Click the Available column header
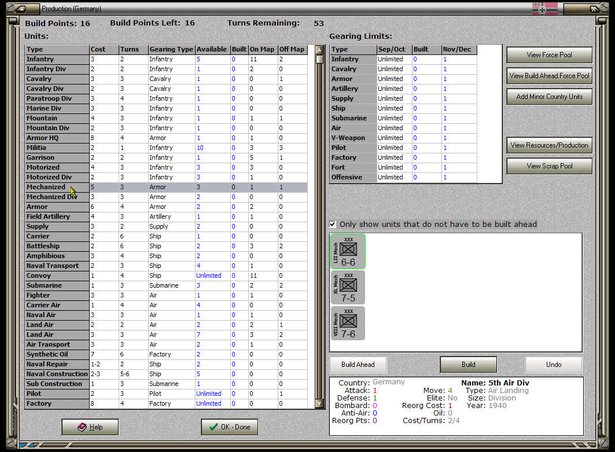Image resolution: width=615 pixels, height=452 pixels. pos(212,49)
